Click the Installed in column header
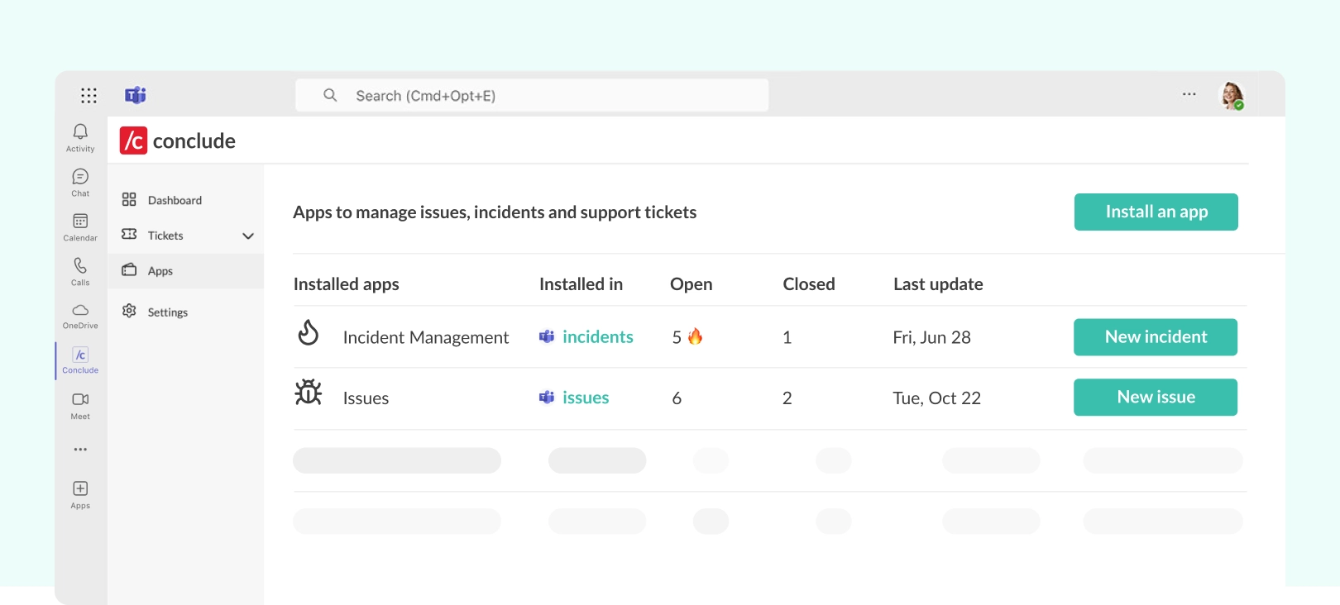This screenshot has width=1340, height=605. [581, 284]
